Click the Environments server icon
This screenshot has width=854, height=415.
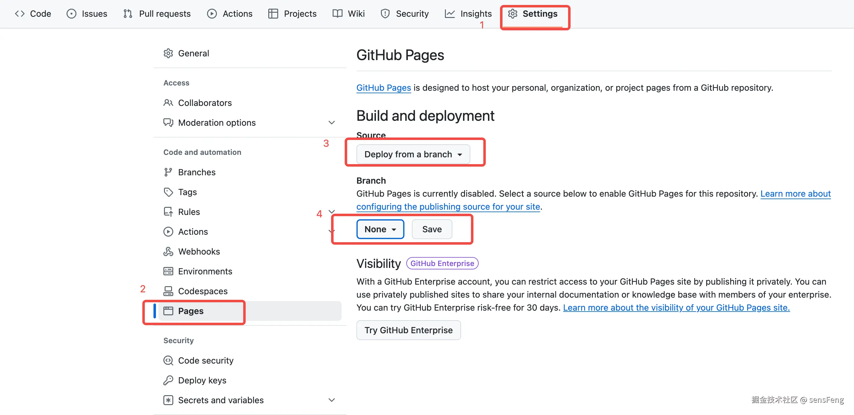pos(168,271)
